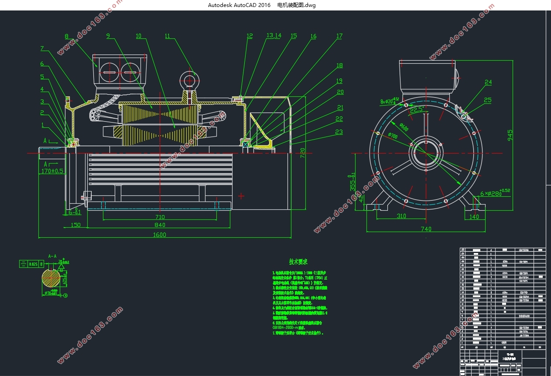
Task: Click the 6×ø28 hole callout
Action: 495,193
